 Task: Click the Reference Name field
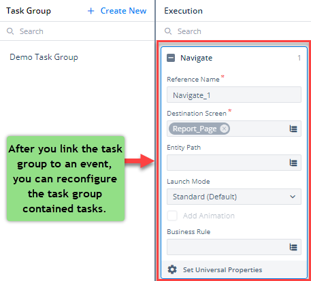(x=234, y=95)
